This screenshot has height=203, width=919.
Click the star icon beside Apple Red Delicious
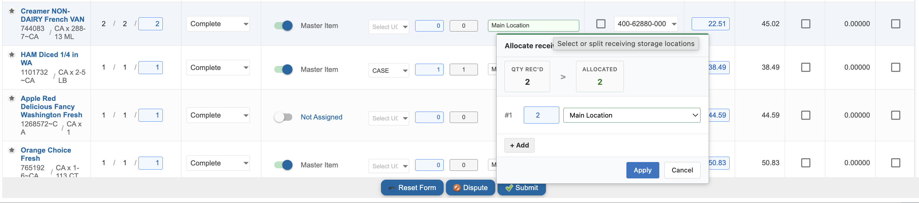pos(12,98)
